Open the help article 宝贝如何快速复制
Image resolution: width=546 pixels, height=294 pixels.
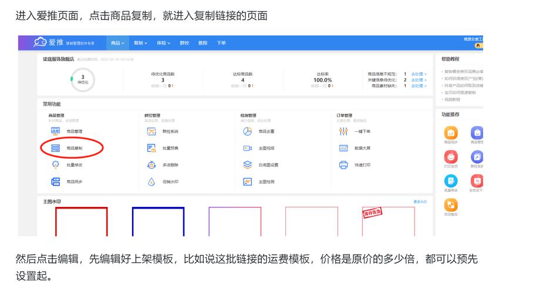pyautogui.click(x=460, y=92)
